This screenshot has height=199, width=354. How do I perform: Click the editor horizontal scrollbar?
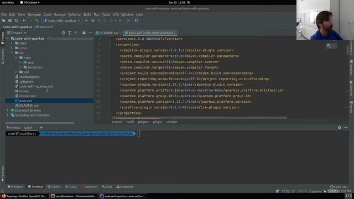(x=199, y=118)
